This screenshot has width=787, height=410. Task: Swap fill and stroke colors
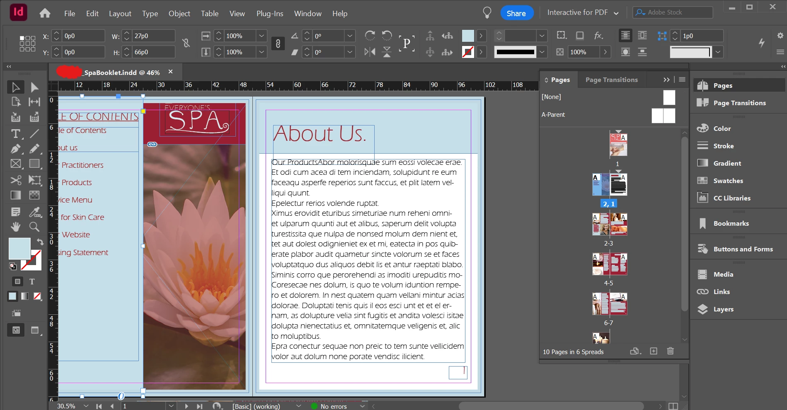40,241
